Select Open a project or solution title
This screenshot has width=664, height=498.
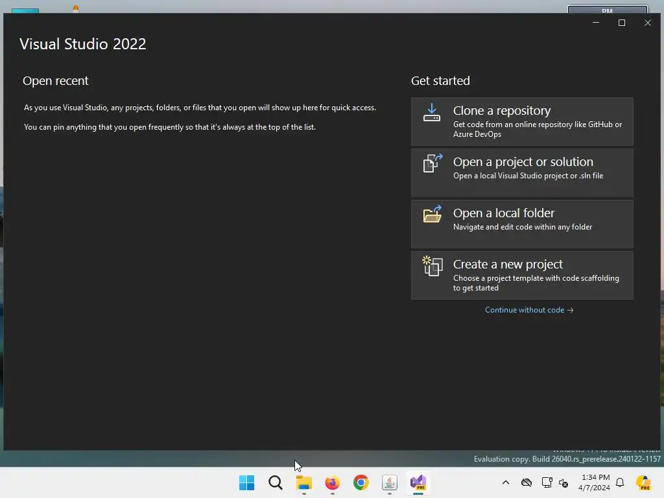(523, 161)
